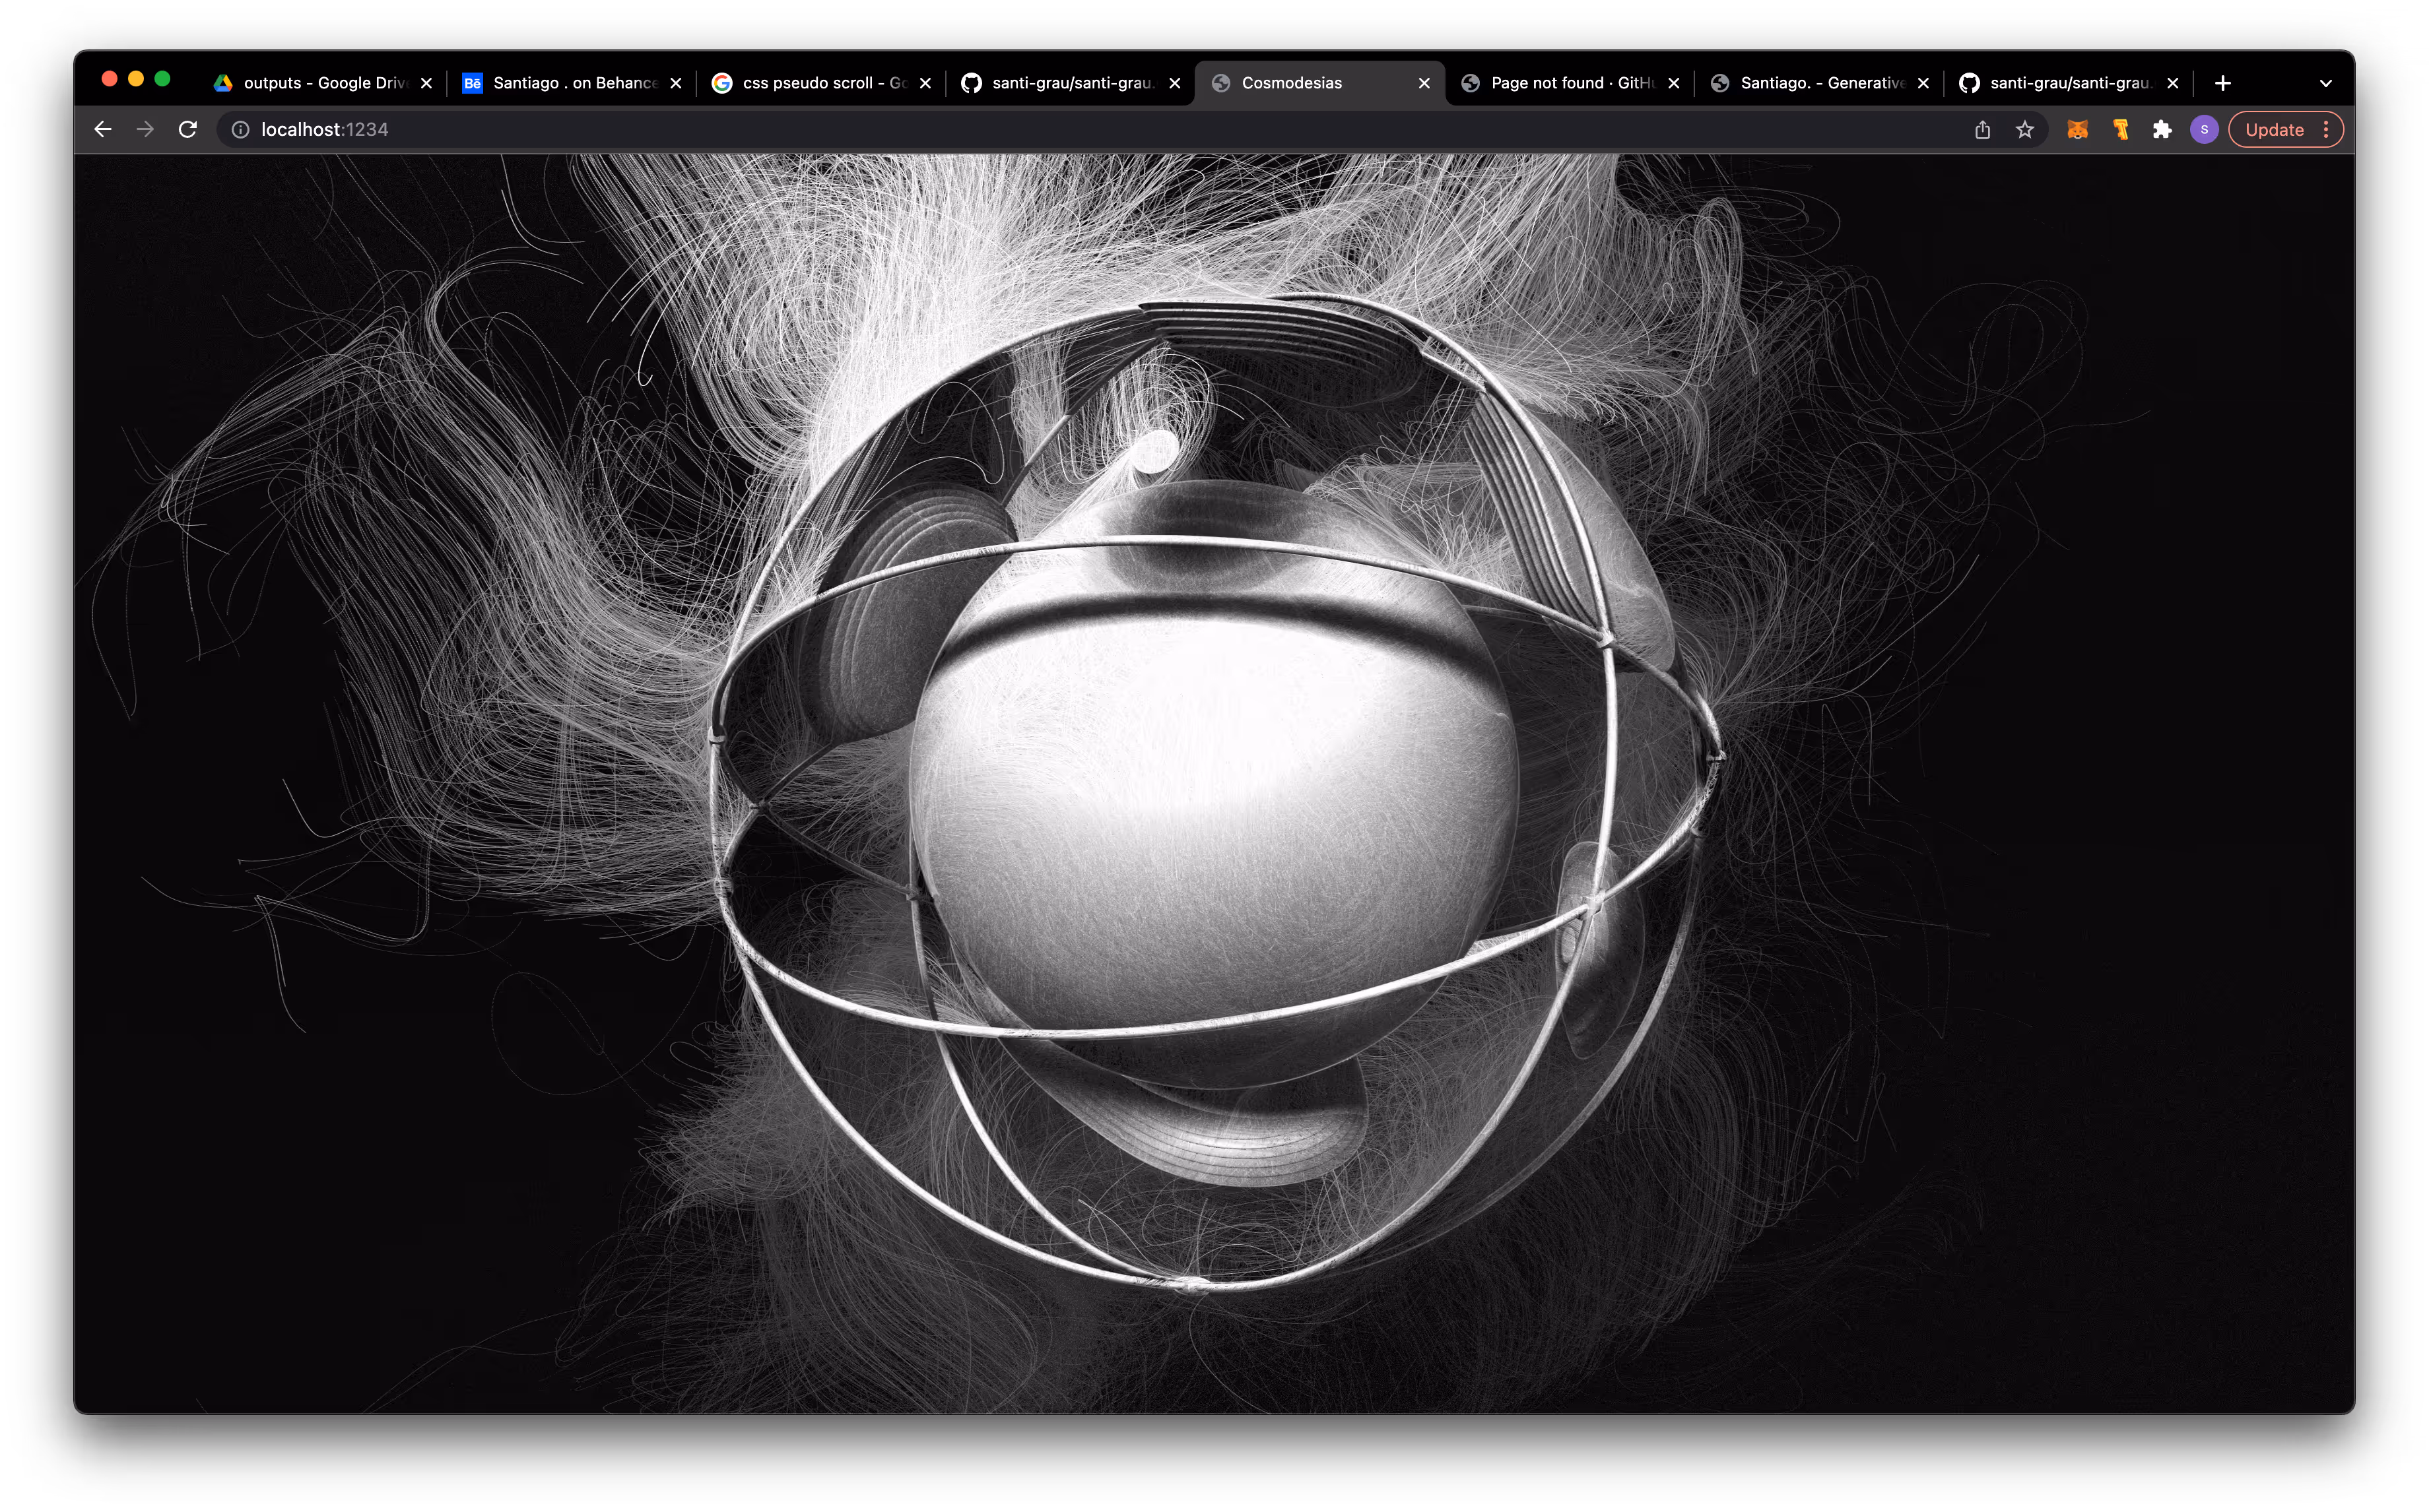Open the Extensions puzzle piece menu

tap(2162, 129)
